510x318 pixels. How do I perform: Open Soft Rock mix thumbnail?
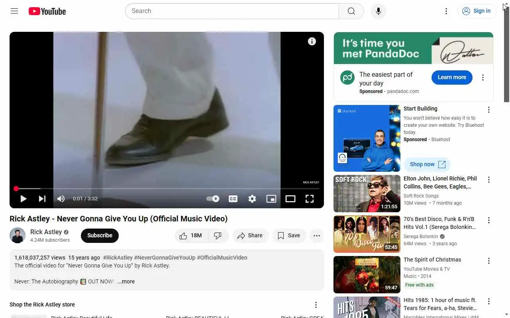point(367,194)
